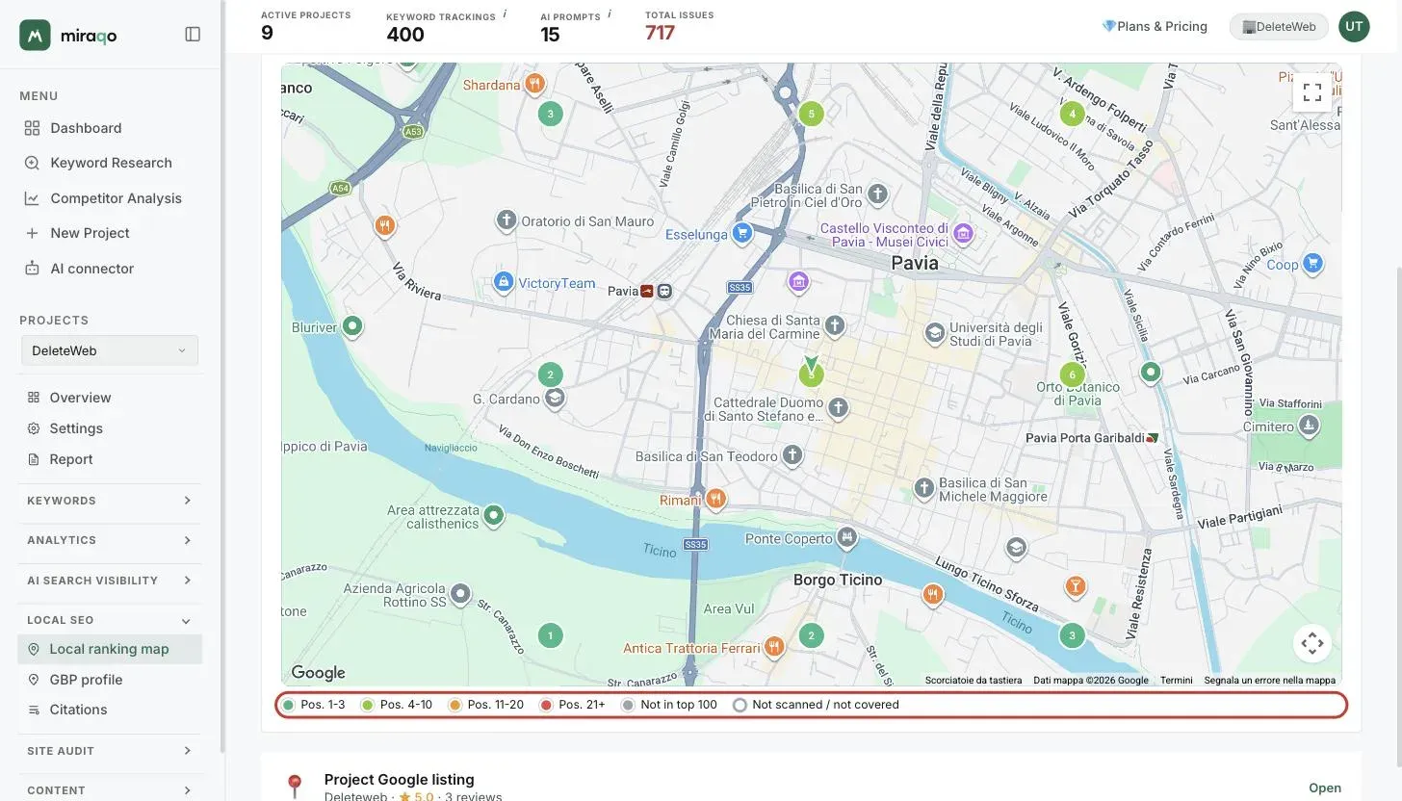Expand the Content section
The image size is (1402, 801).
pos(110,790)
